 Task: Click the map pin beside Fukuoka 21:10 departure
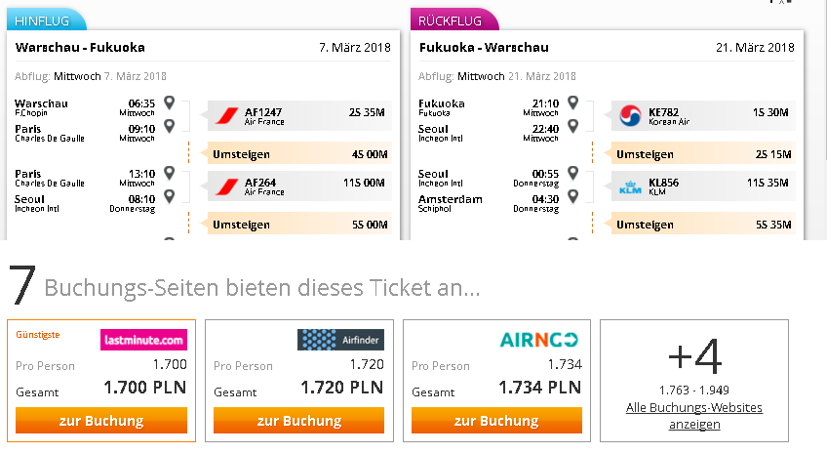click(x=573, y=103)
